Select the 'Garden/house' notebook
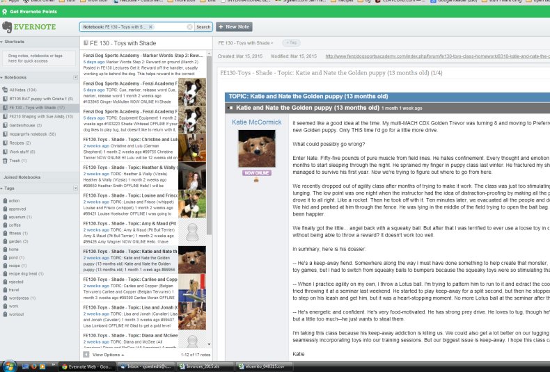The image size is (550, 372). (24, 125)
